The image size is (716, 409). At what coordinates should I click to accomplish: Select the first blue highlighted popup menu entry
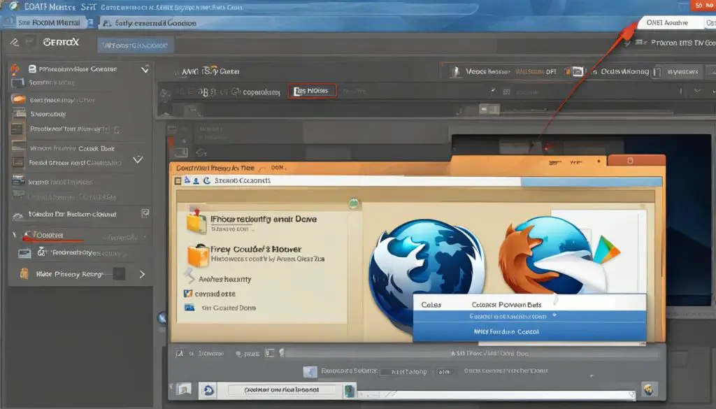pyautogui.click(x=530, y=316)
